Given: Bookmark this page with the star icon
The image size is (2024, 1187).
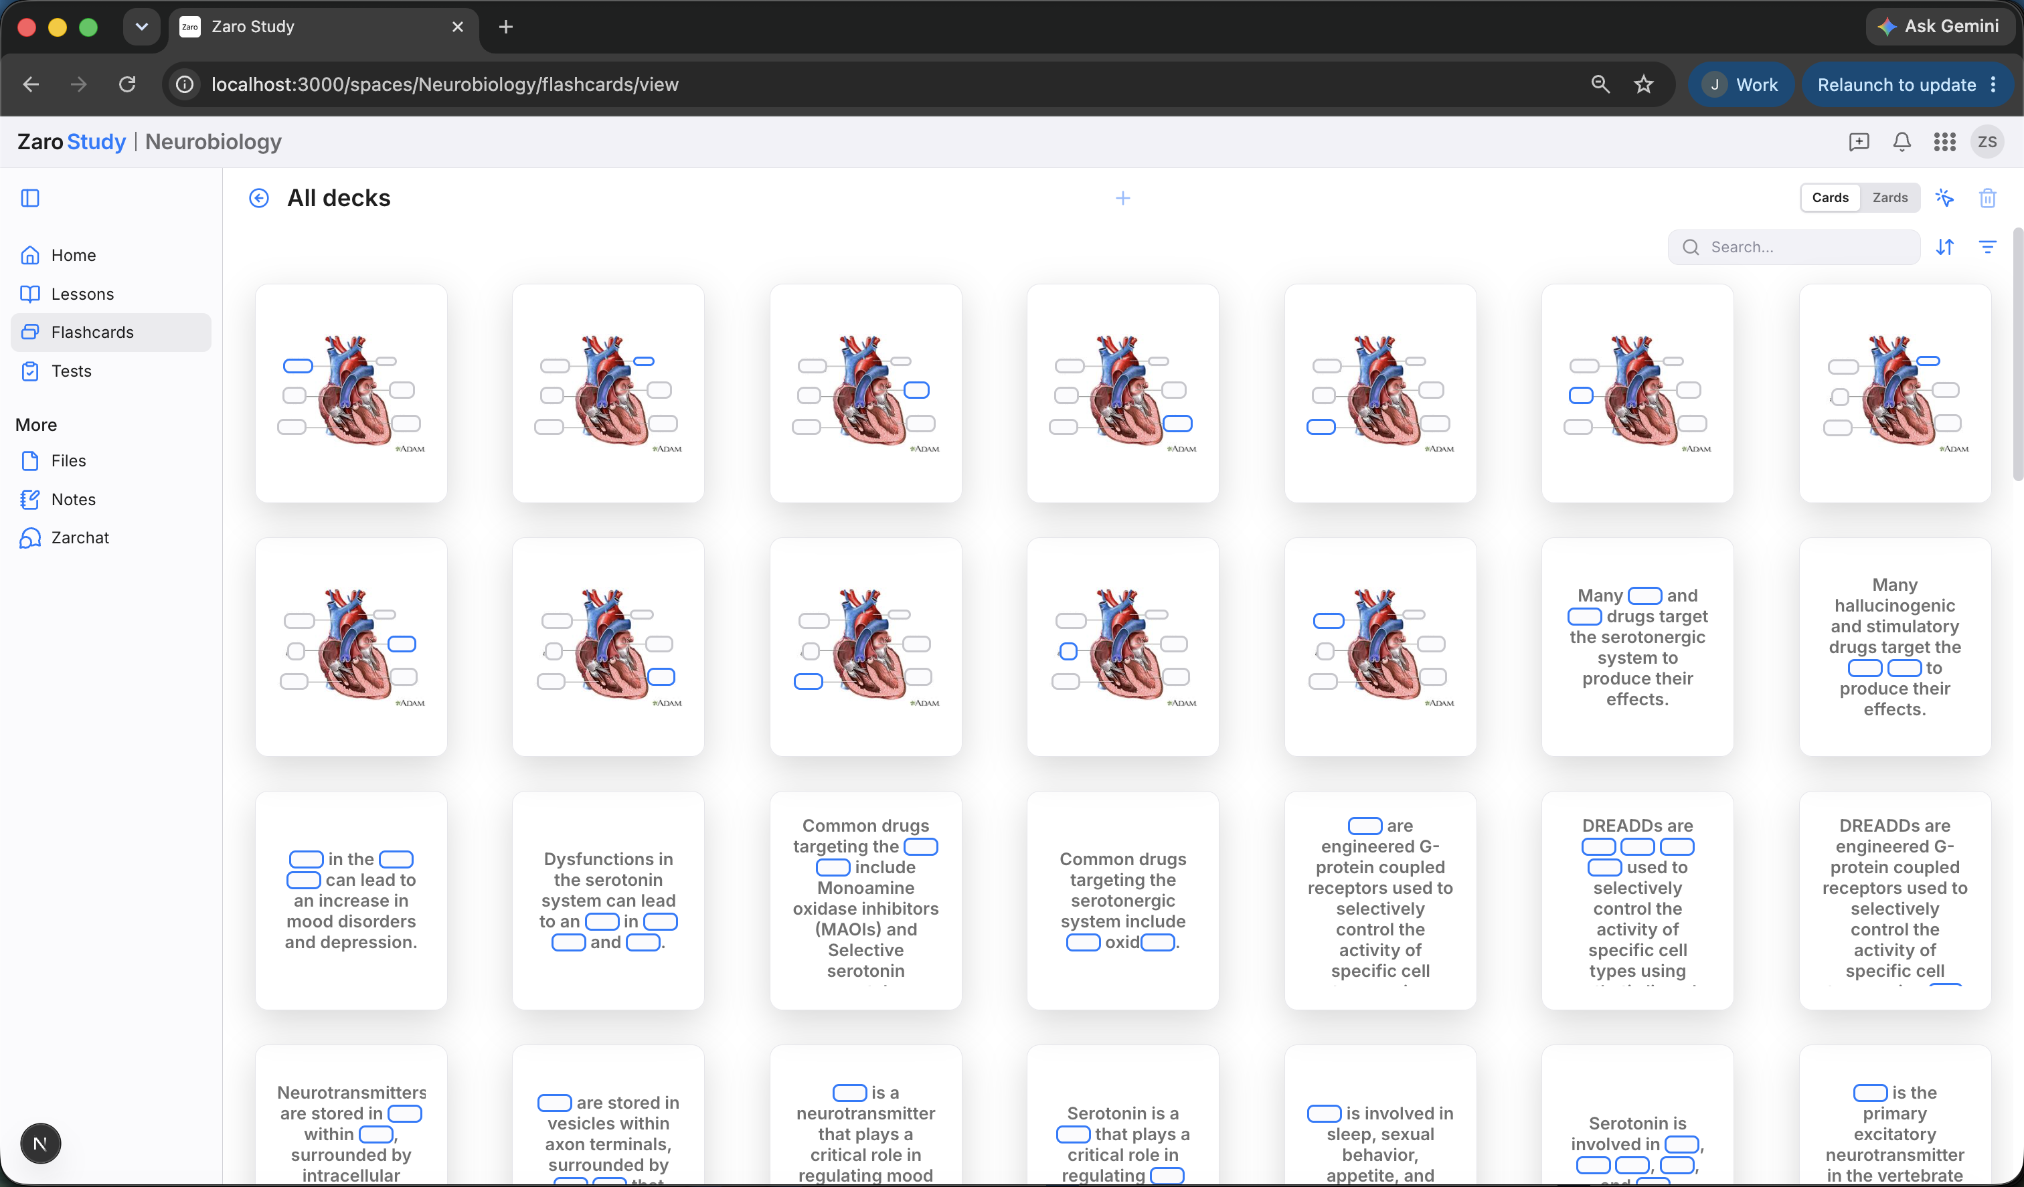Looking at the screenshot, I should [1643, 84].
